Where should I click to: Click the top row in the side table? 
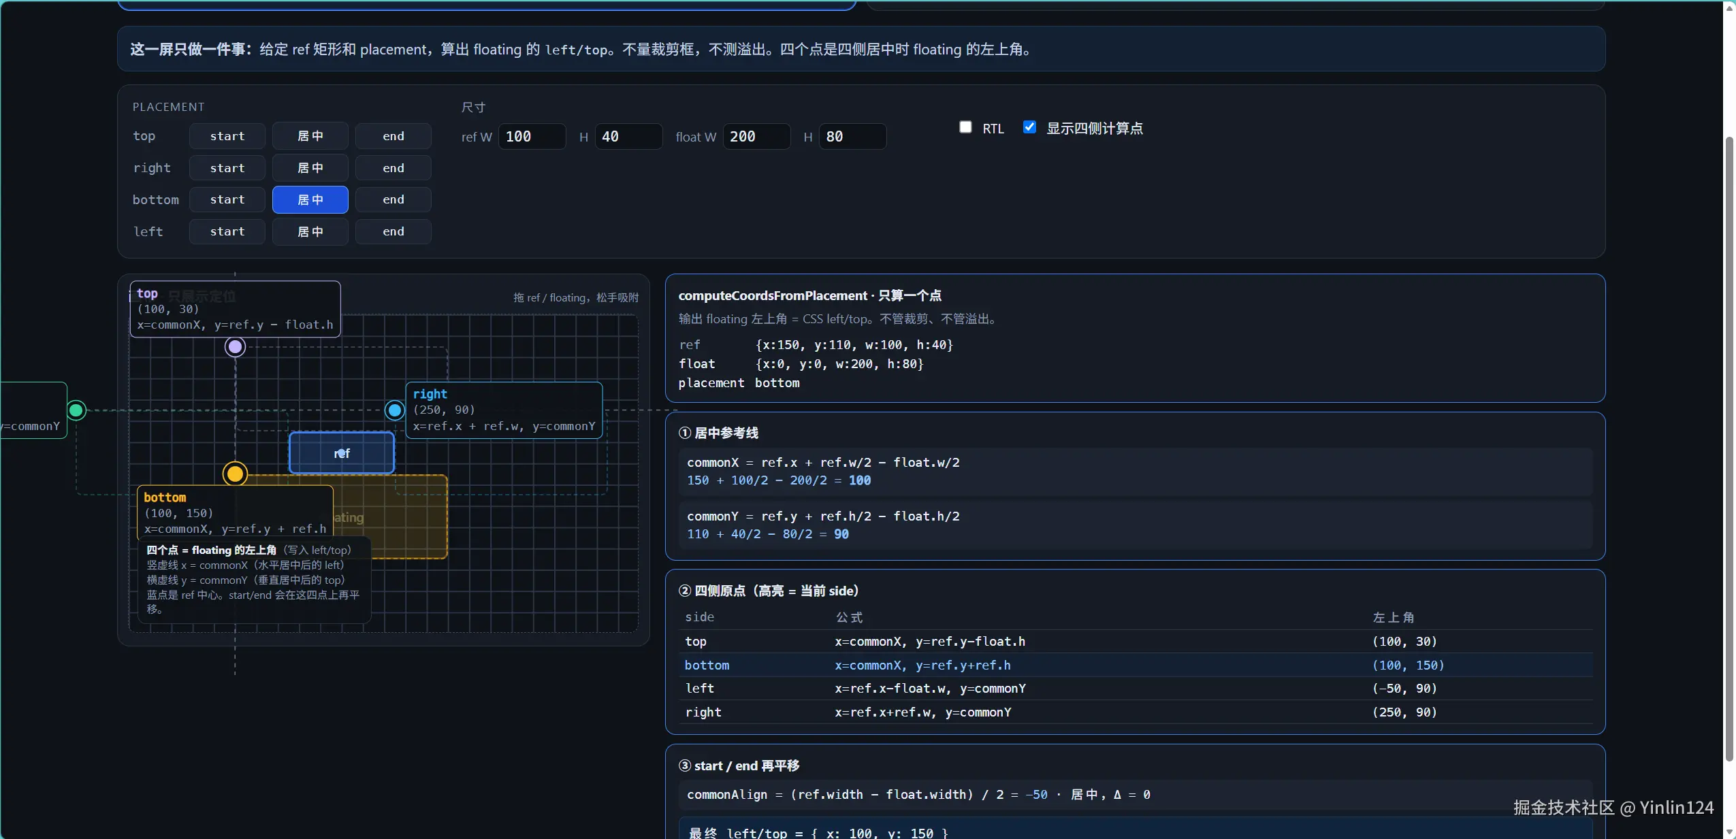click(x=1136, y=642)
